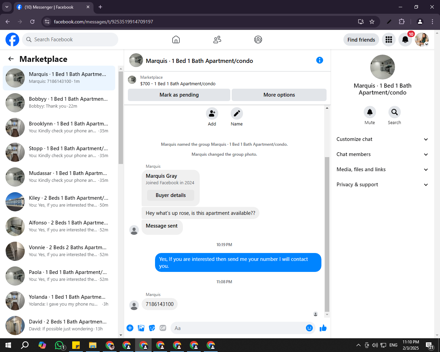
Task: Open notifications bell with 10 badge
Action: [405, 40]
